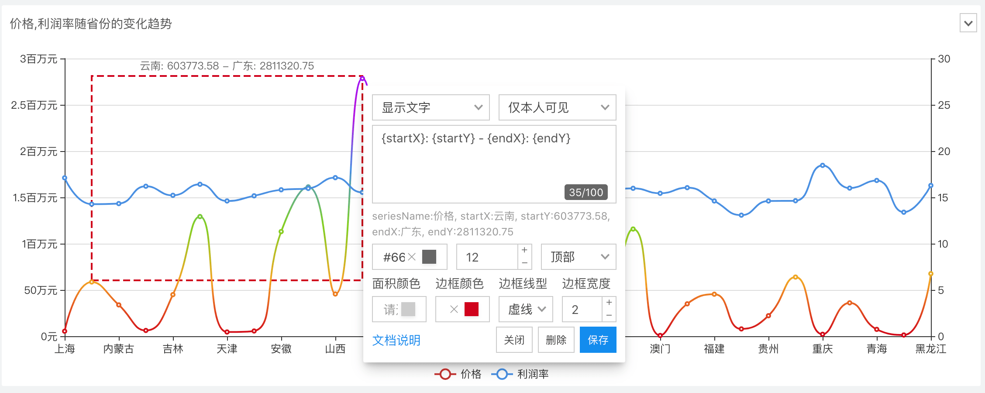Decrease border width with minus stepper
The width and height of the screenshot is (985, 393).
609,316
